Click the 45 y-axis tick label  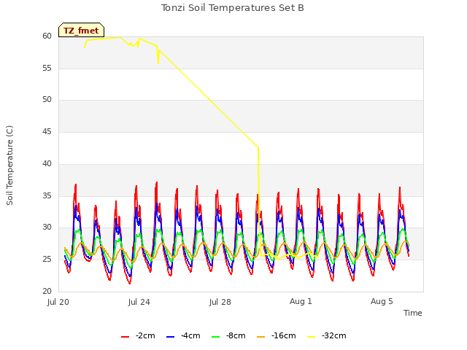tap(47, 132)
